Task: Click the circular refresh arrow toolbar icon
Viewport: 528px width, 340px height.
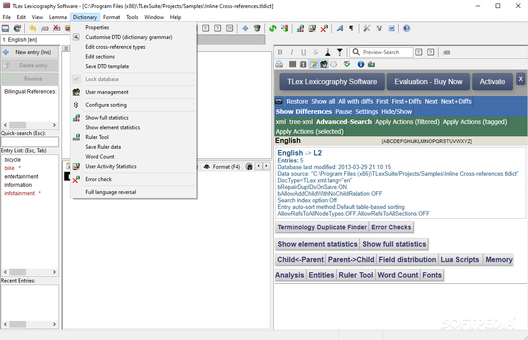Action: 17,28
